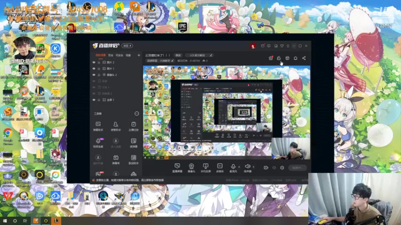Open Task View on the taskbar
Screen dimensions: 401x225
point(25,220)
